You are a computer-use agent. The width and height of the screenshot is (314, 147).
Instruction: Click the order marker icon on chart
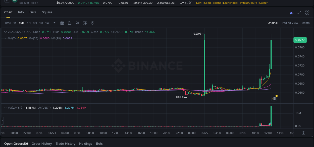[x=274, y=99]
